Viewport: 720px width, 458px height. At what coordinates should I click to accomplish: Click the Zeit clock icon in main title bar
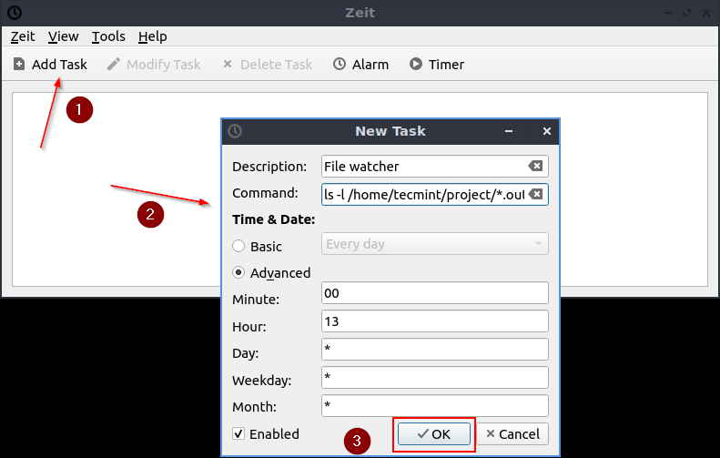pyautogui.click(x=15, y=13)
